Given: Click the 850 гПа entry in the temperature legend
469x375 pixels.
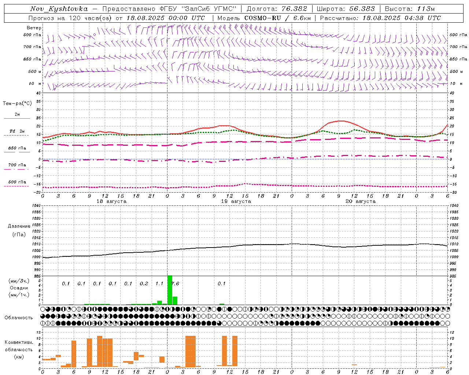Looking at the screenshot, I should pyautogui.click(x=17, y=148).
